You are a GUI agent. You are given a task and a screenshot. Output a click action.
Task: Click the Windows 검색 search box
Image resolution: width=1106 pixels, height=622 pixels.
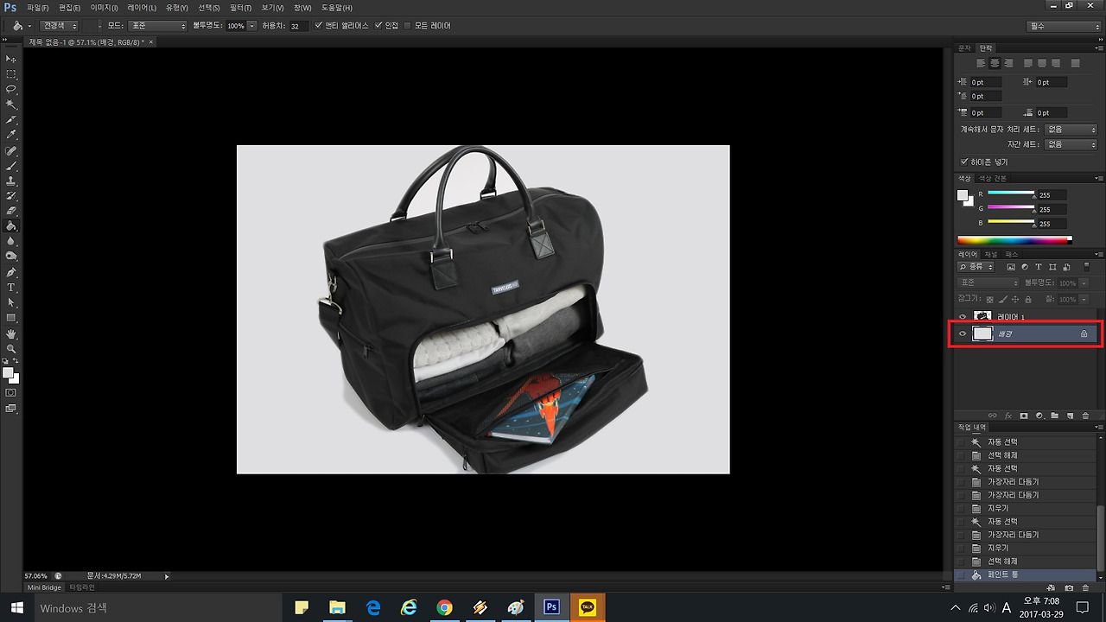[x=160, y=607]
